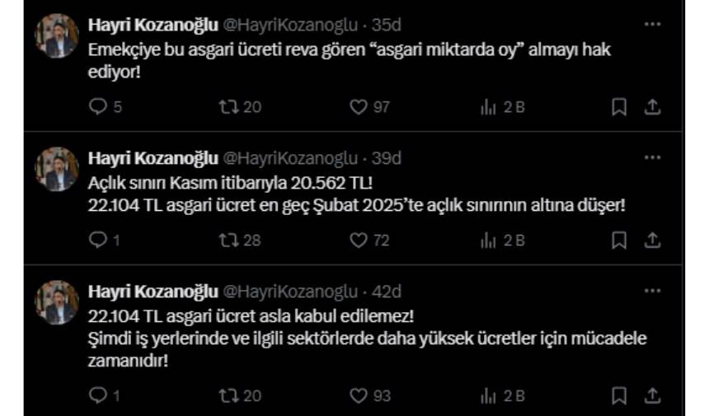Viewport: 709px width, 416px height.
Task: Bookmark the 39d Açlık sınırı tweet
Action: coord(619,241)
